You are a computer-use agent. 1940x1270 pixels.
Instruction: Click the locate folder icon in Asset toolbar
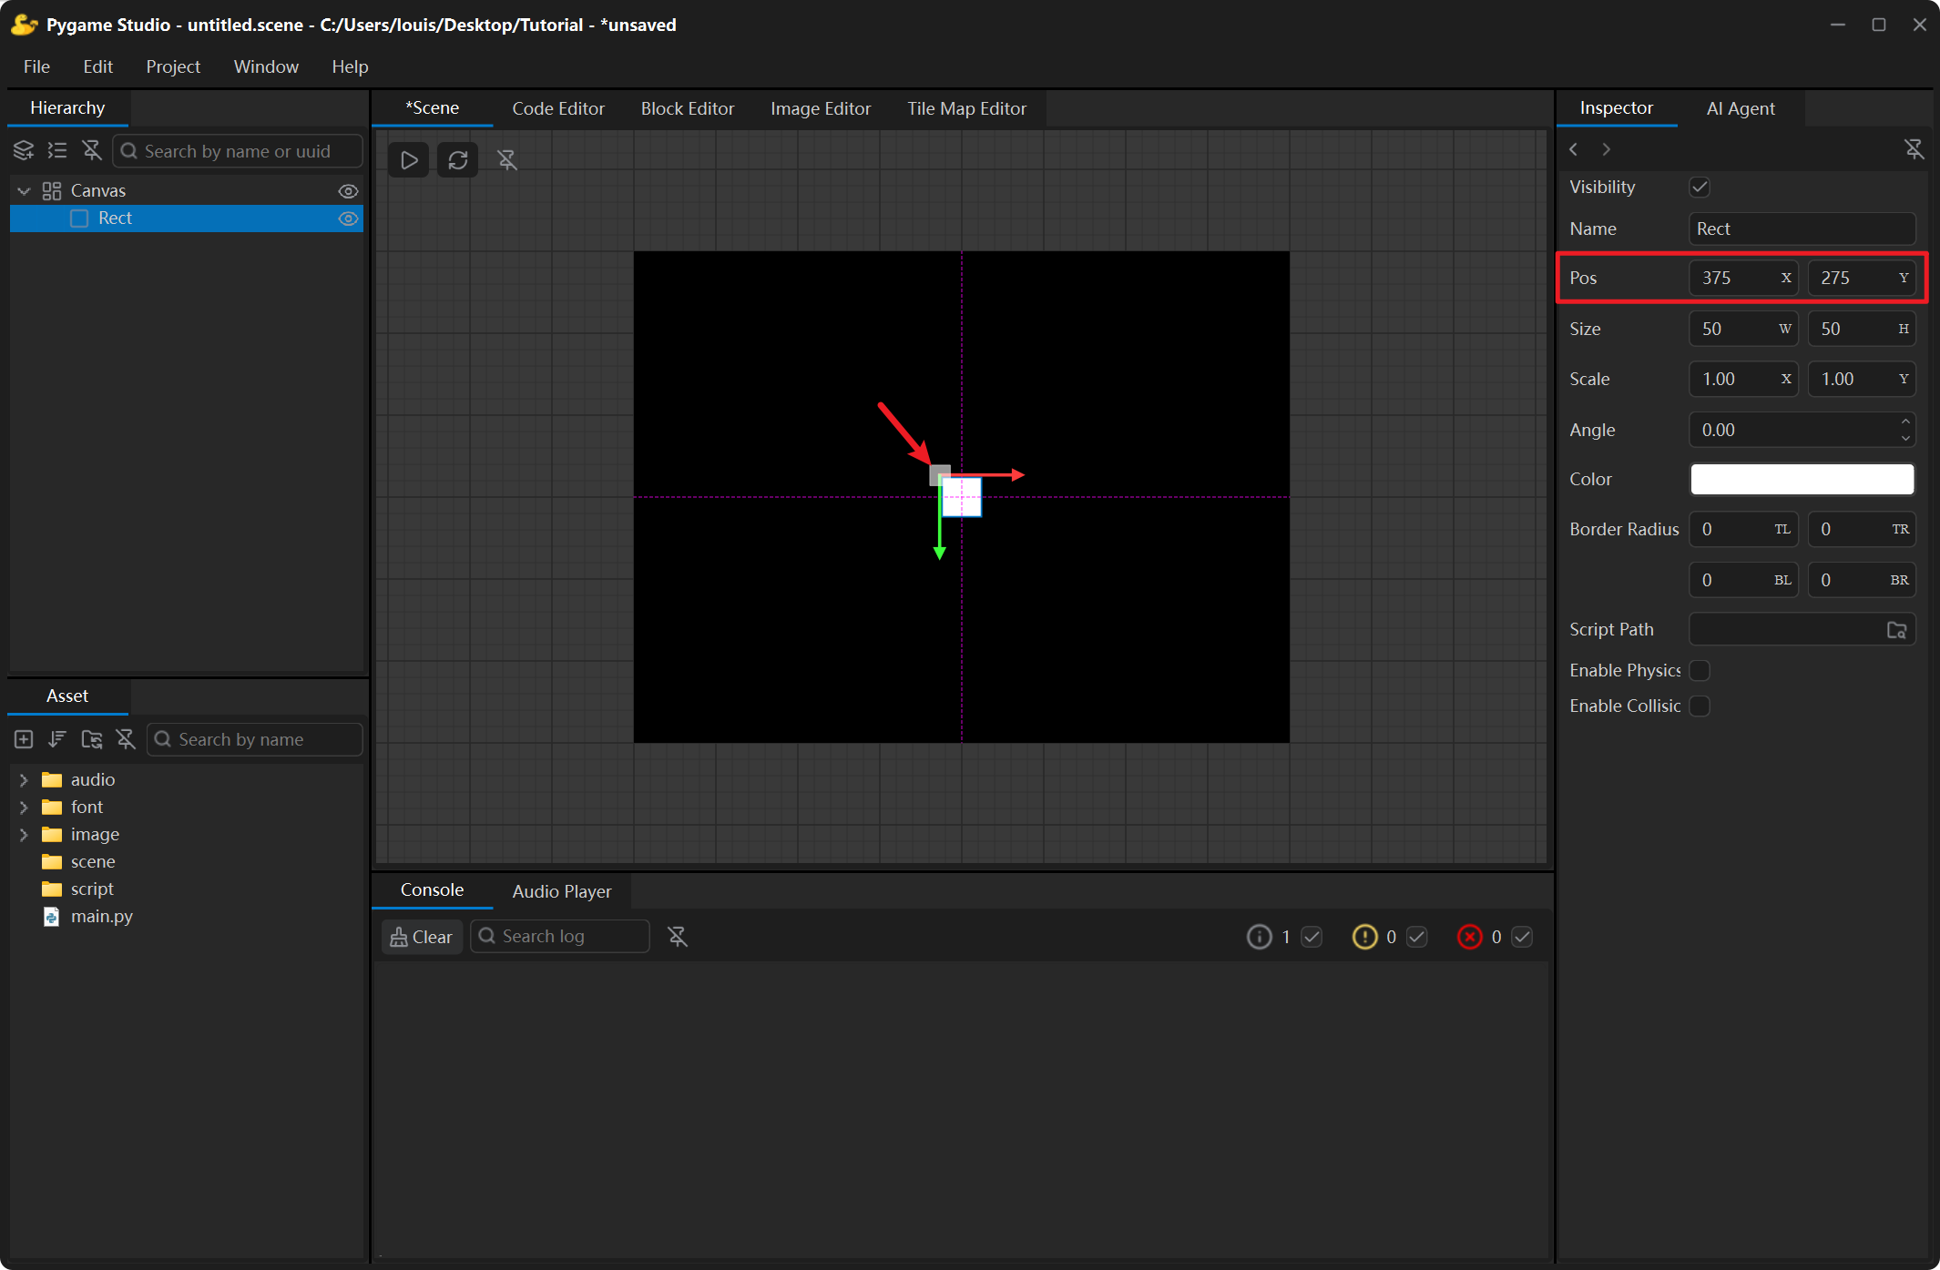(x=92, y=739)
